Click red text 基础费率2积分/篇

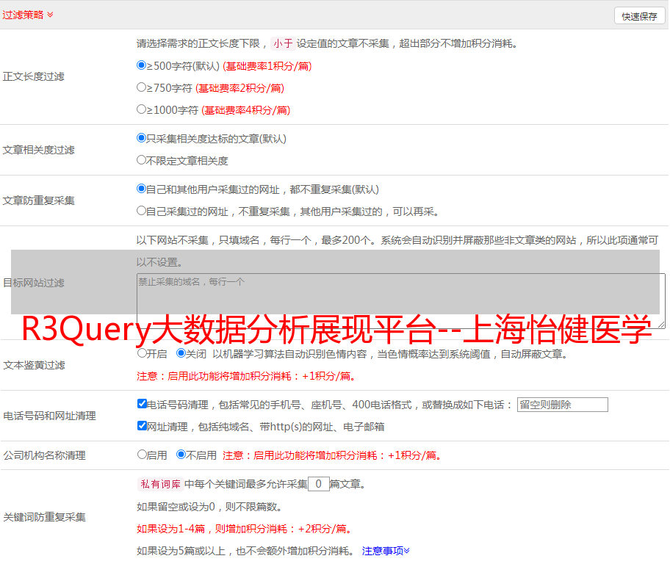[239, 88]
